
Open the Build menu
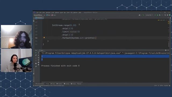62,13
